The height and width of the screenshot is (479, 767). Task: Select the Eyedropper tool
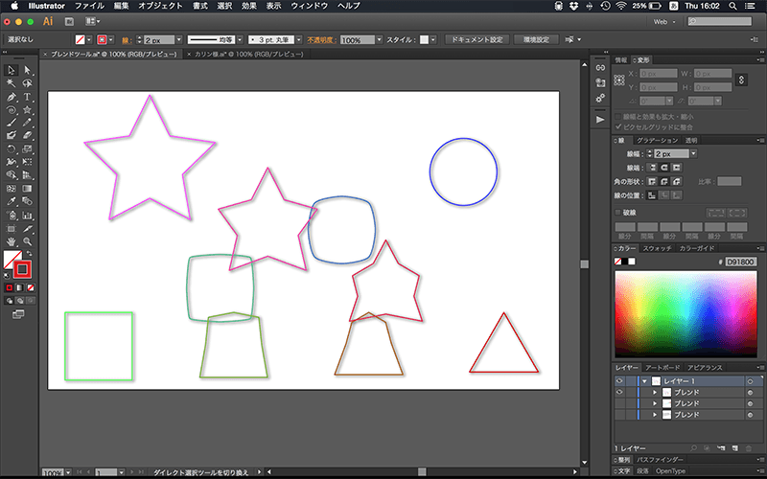(11, 201)
